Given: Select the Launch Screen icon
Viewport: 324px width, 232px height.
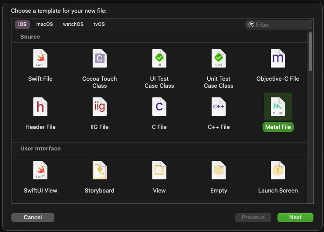Looking at the screenshot, I should tap(278, 170).
